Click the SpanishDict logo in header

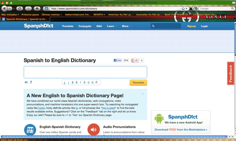39,26
